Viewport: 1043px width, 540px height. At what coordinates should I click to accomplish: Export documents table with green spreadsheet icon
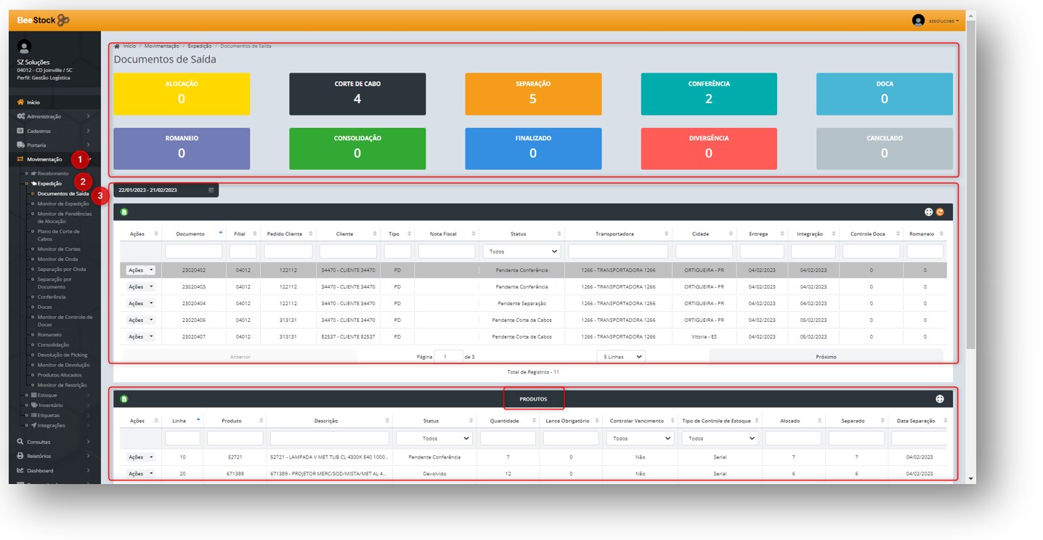pos(124,212)
